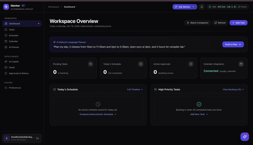Screen dimensions: 253x145
Task: Click the bondhontalukder account email
Action: click(22, 137)
